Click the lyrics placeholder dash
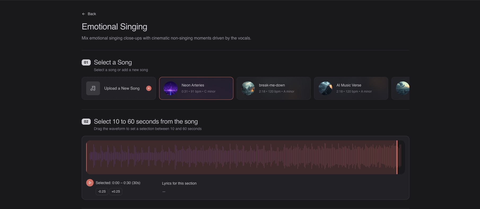 click(164, 191)
